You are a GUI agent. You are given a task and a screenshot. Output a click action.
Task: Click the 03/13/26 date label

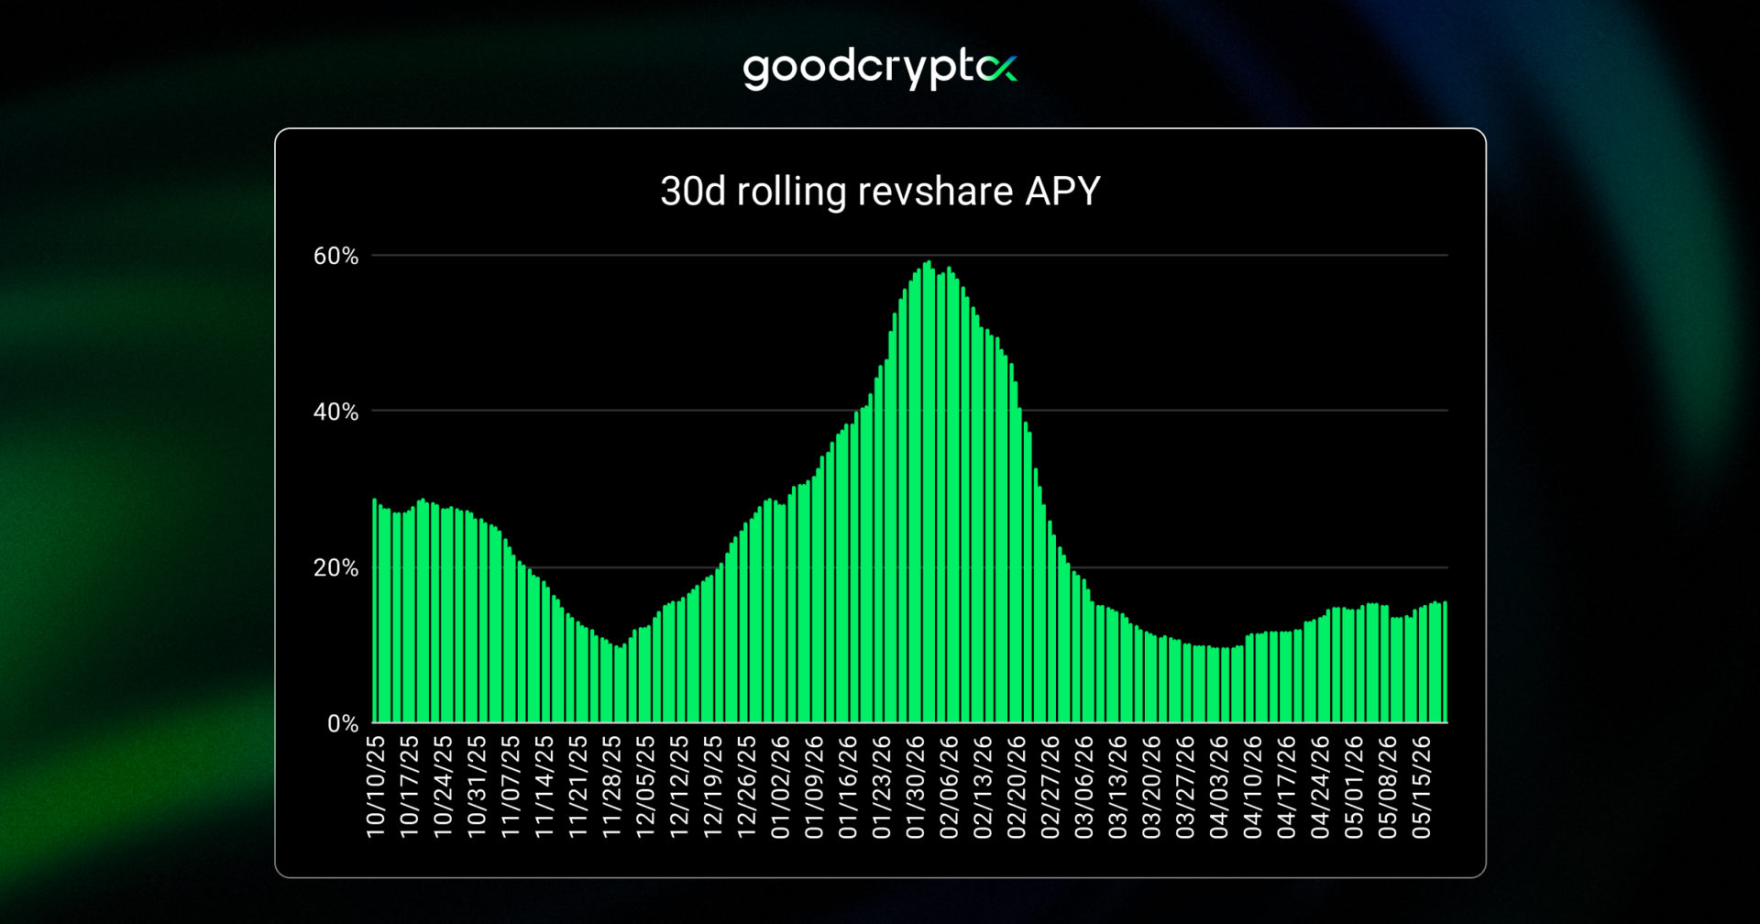coord(1118,786)
